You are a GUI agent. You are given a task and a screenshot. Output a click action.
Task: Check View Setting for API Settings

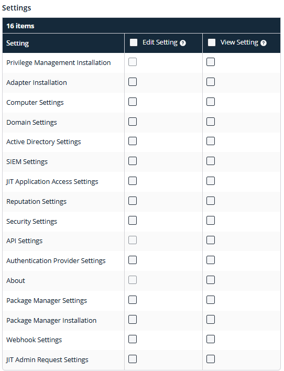coord(211,240)
